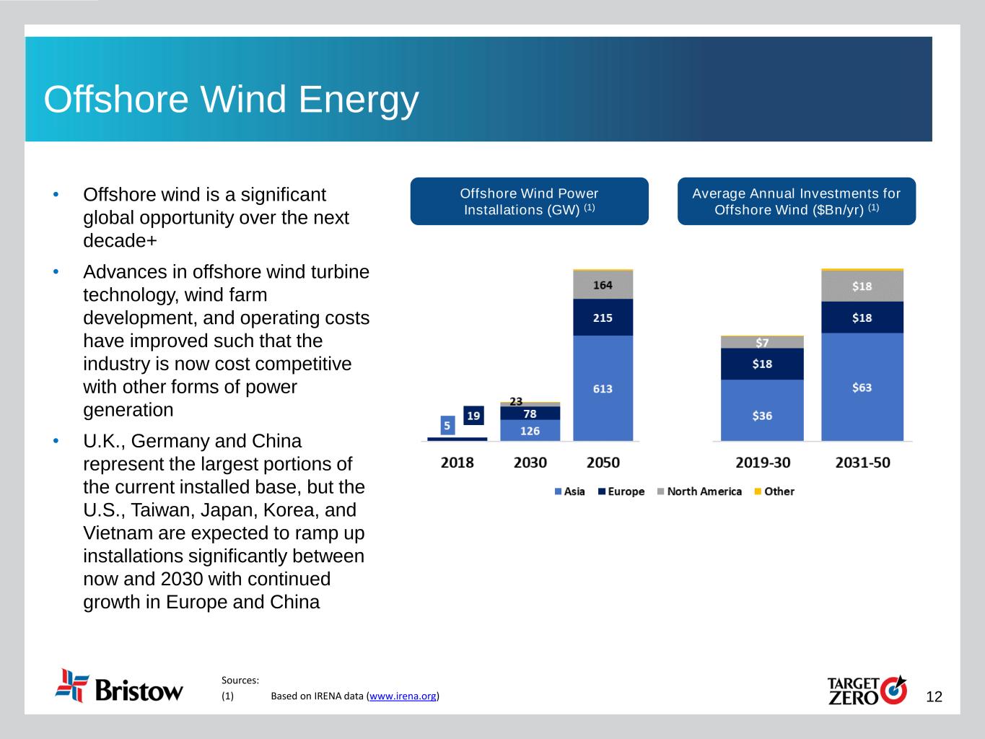Open the www.irena.org source link
Screen dimensions: 985x739
[x=403, y=696]
